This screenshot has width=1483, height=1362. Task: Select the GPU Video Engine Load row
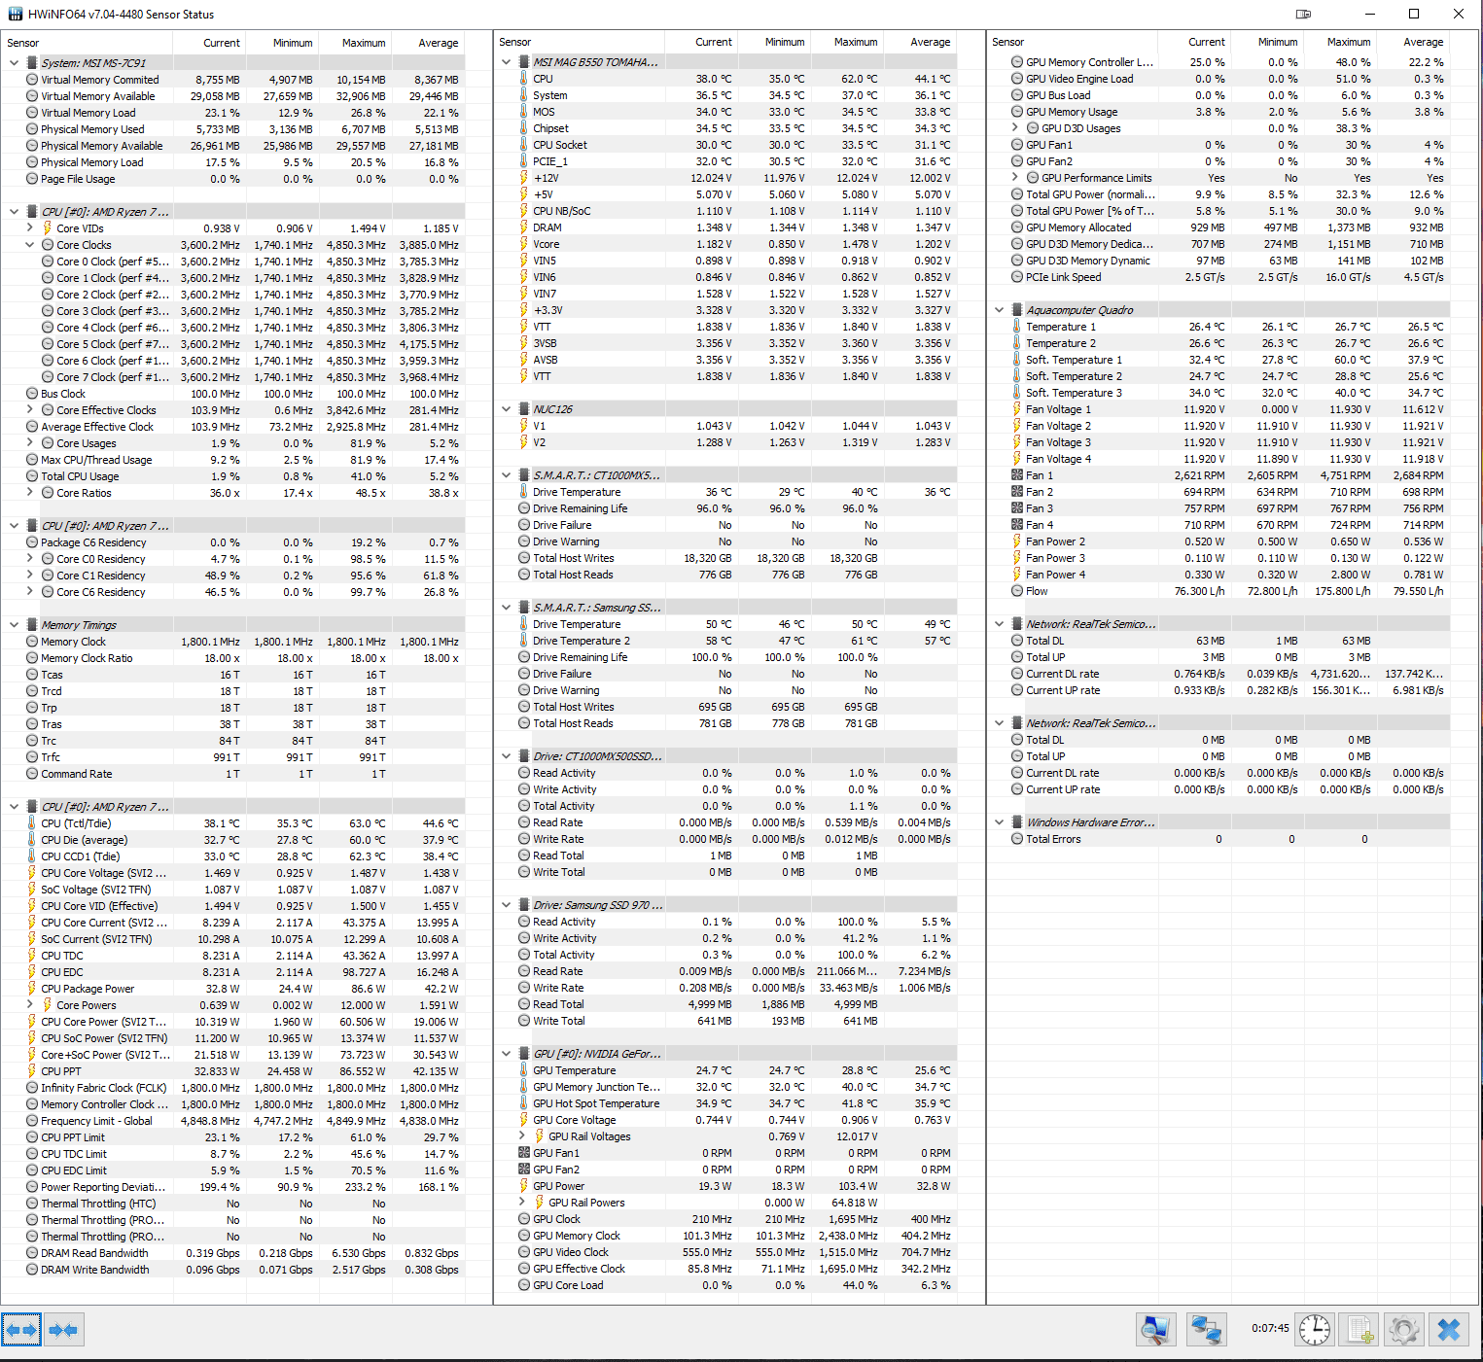pos(1218,79)
